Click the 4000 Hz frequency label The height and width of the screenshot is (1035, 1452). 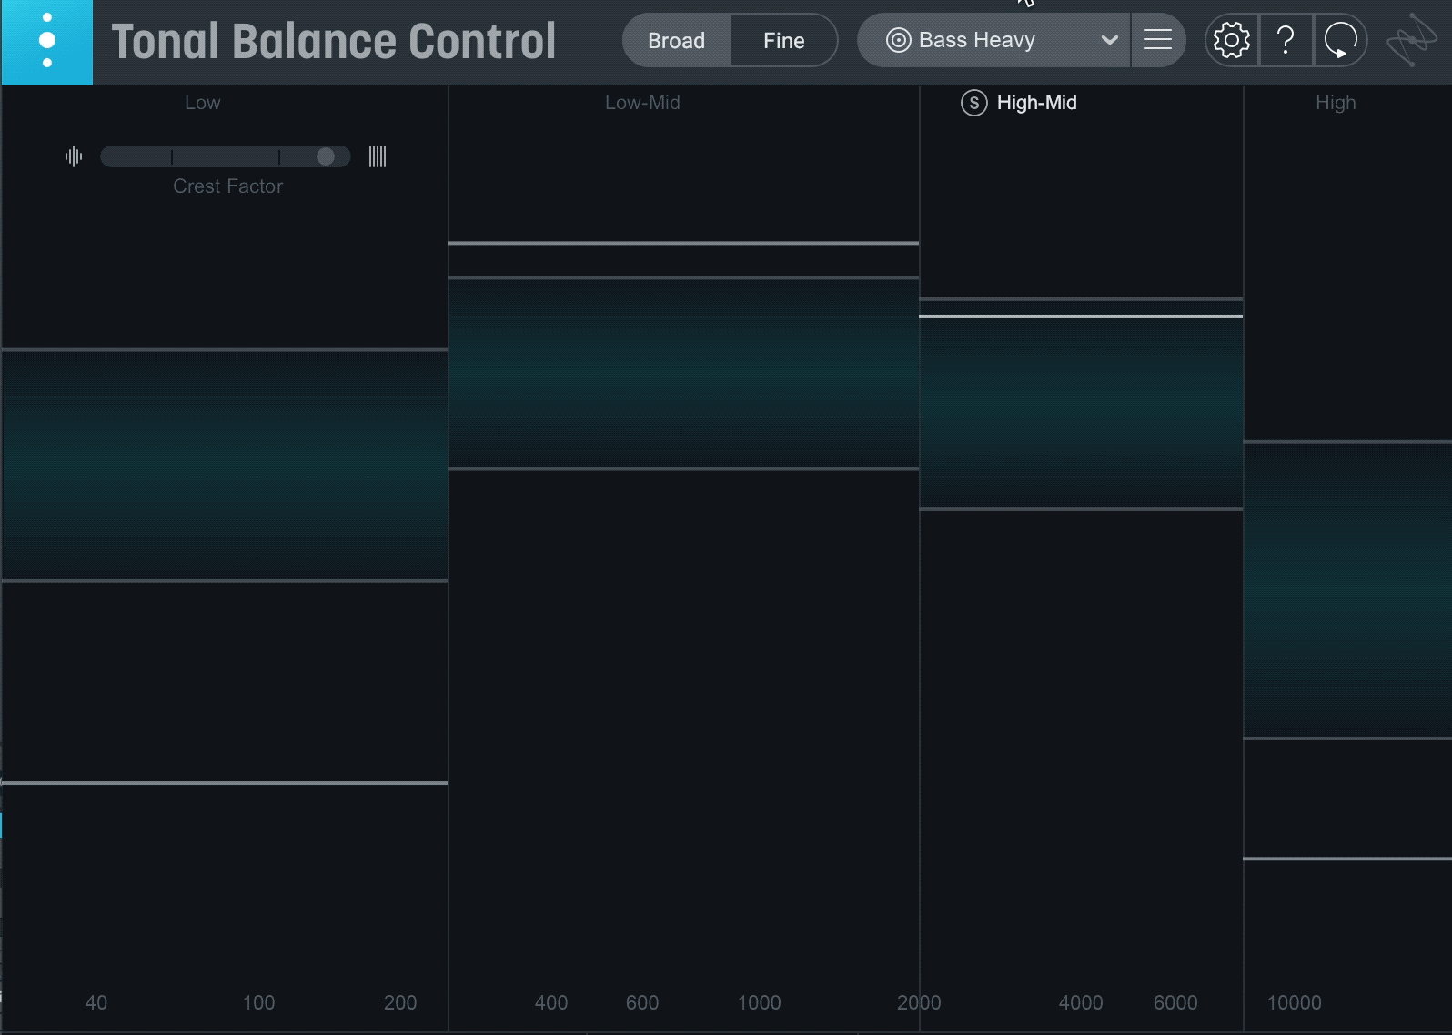click(x=1080, y=1002)
